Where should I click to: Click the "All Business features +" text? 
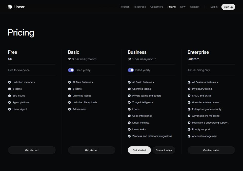pyautogui.click(x=205, y=82)
